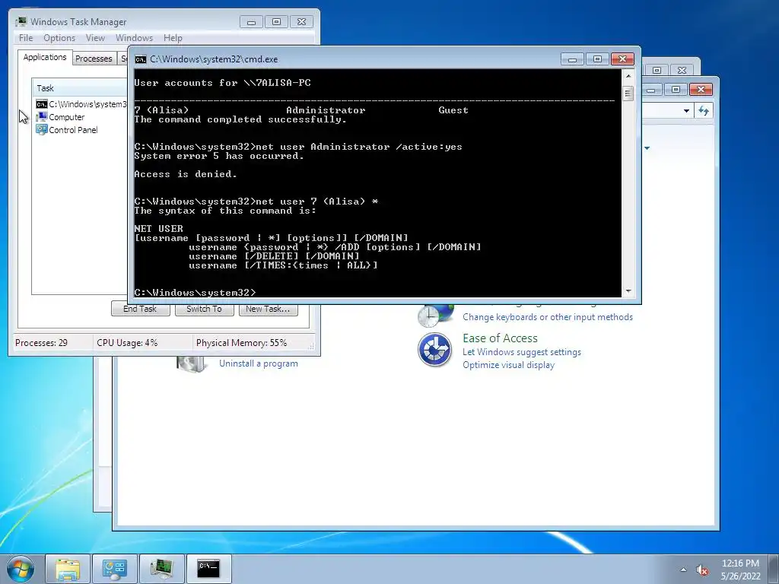779x584 pixels.
Task: Click the last C:\Windows\system32> prompt line
Action: tap(195, 293)
